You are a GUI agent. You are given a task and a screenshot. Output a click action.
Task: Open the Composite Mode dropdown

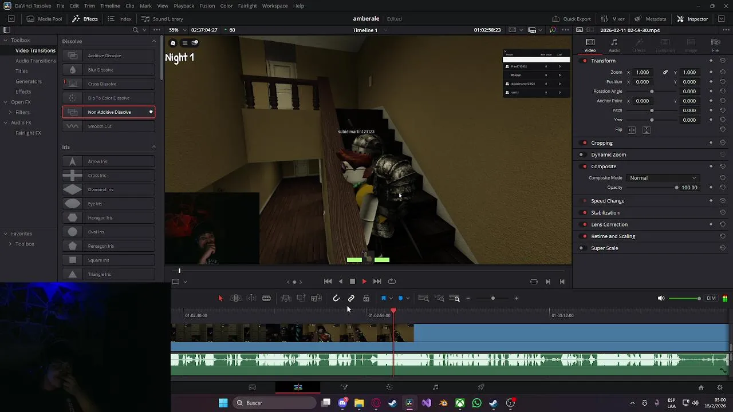pos(663,178)
